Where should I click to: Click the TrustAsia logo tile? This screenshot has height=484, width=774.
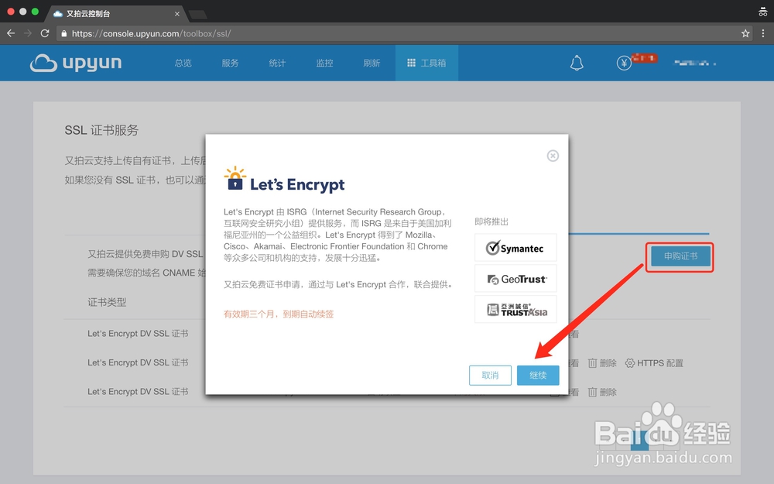point(515,309)
